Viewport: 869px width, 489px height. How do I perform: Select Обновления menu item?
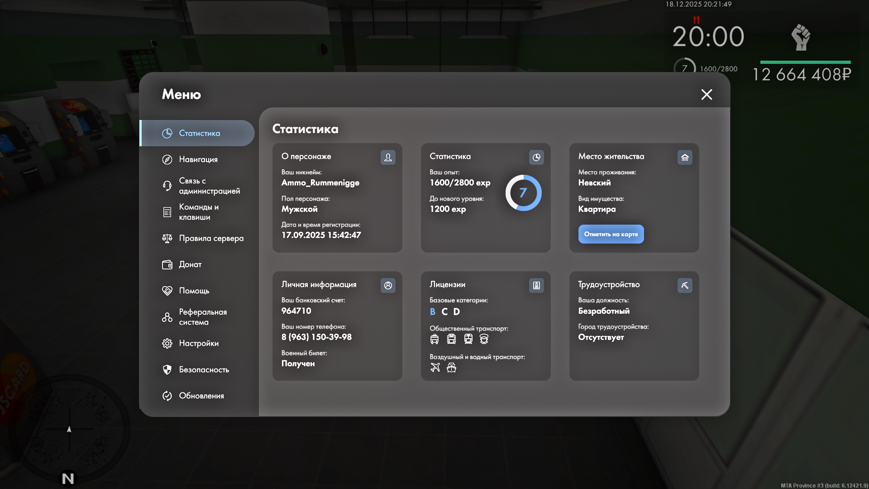tap(201, 396)
